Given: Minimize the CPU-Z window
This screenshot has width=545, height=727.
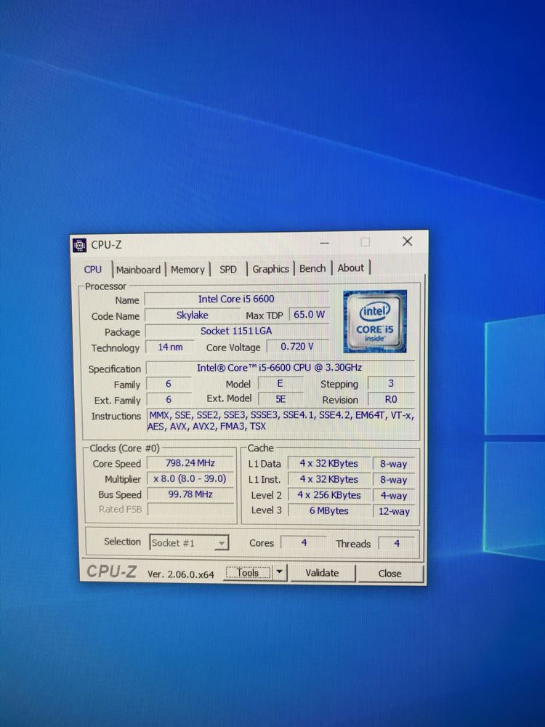Looking at the screenshot, I should click(324, 243).
